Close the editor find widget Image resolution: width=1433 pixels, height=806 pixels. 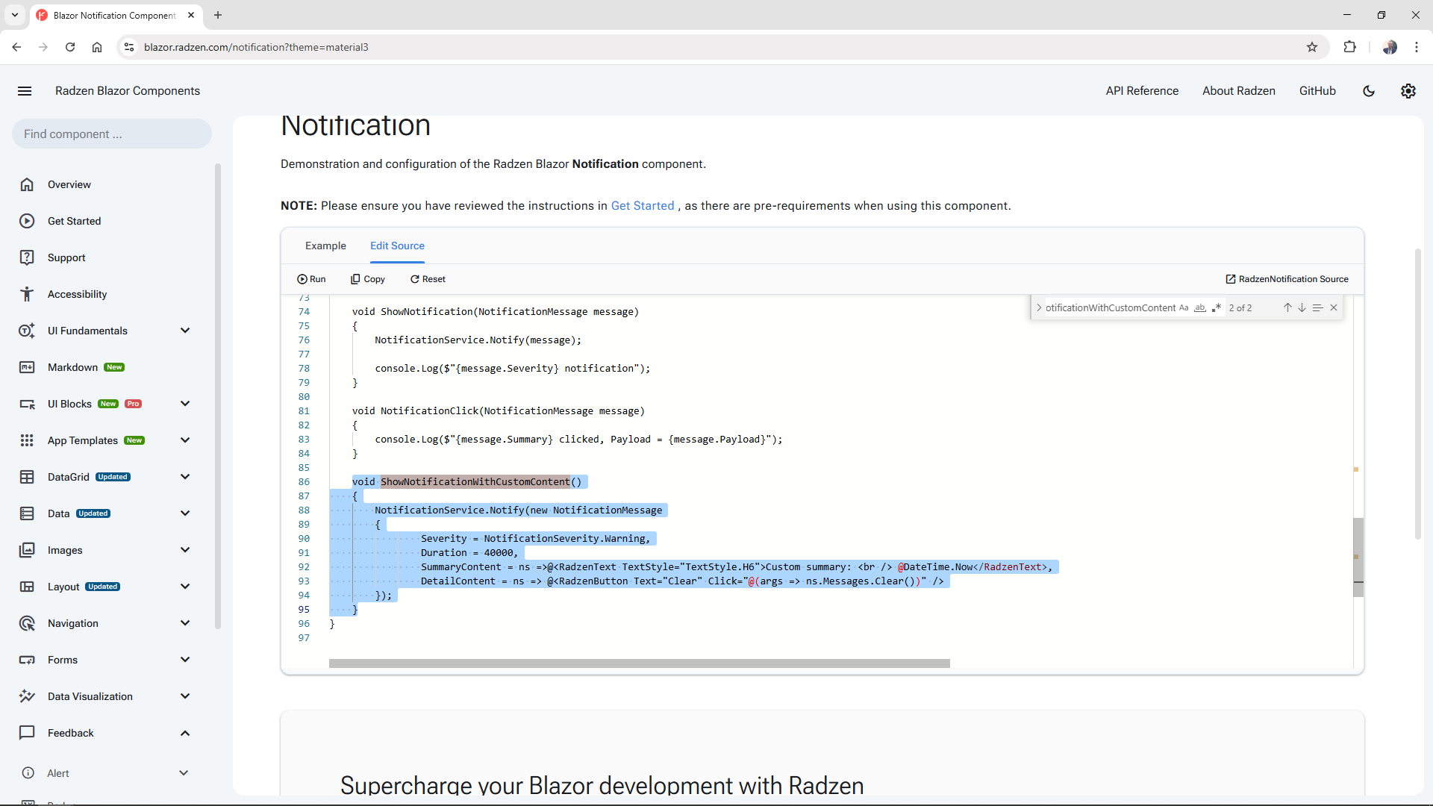[1334, 307]
